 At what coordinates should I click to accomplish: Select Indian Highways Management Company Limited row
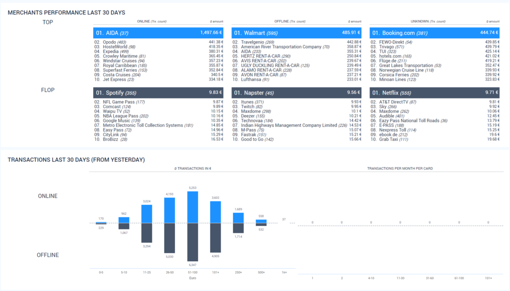click(x=296, y=125)
